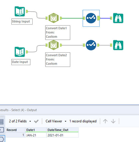
Task: Click the String Input annotation label
Action: pos(22,21)
